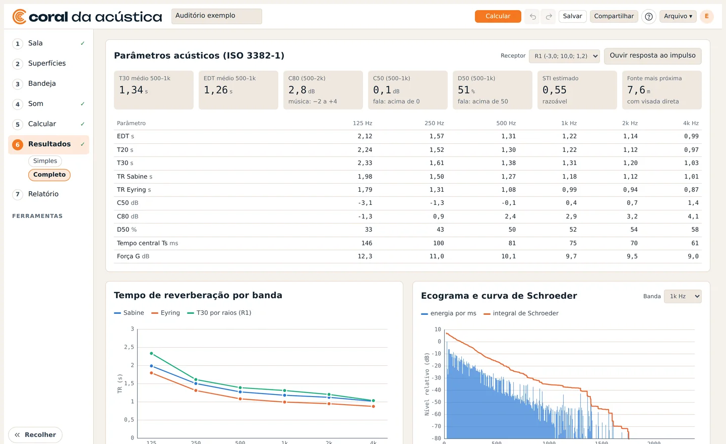Open the help question mark icon
Screen dimensions: 726x444
click(x=649, y=17)
